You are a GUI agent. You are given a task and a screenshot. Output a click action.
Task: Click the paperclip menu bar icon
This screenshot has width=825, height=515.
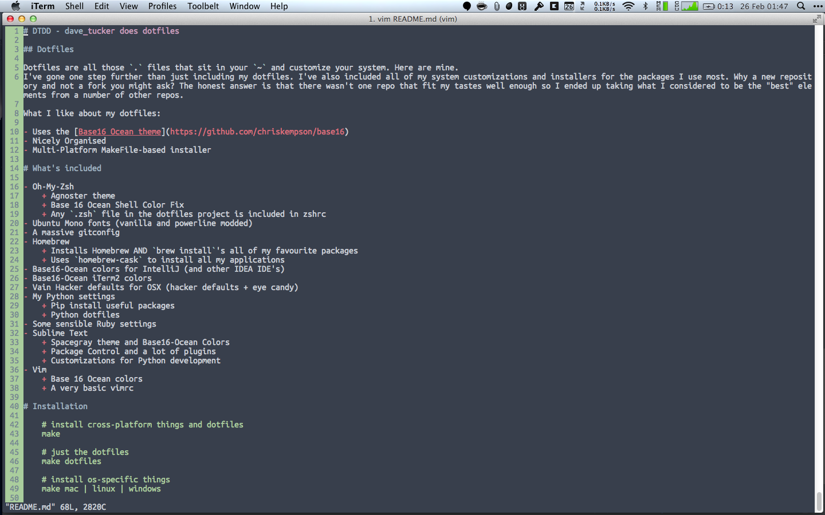(497, 6)
